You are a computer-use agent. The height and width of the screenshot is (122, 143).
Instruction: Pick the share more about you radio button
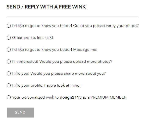tap(9, 73)
